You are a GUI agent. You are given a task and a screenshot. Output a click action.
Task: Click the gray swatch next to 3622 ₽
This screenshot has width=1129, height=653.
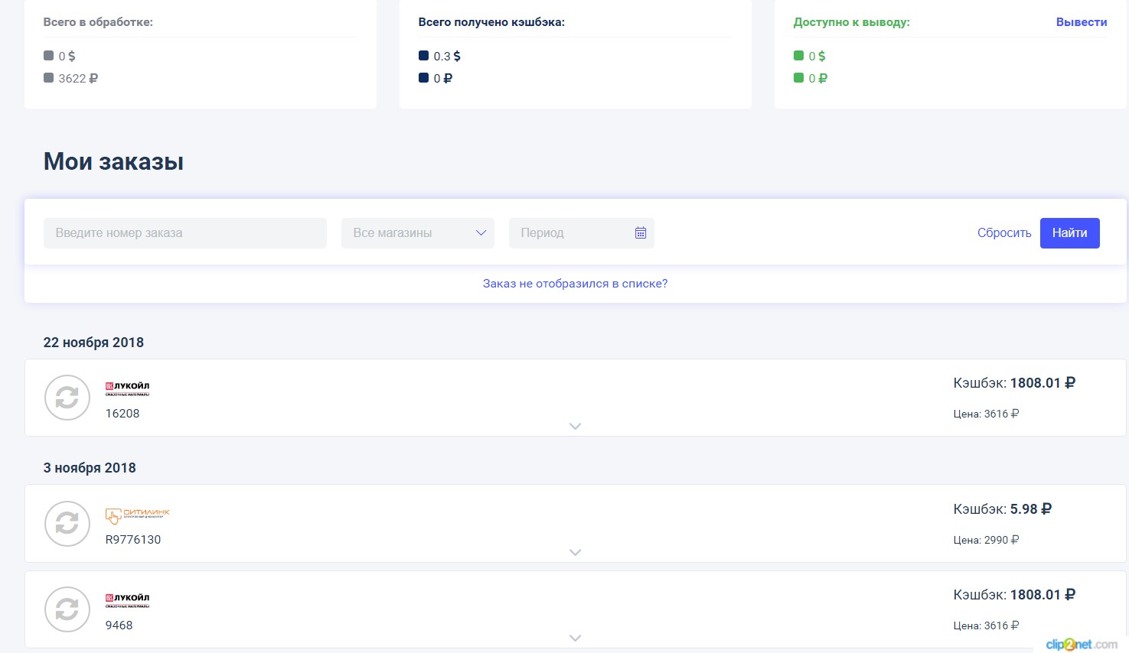pos(48,77)
